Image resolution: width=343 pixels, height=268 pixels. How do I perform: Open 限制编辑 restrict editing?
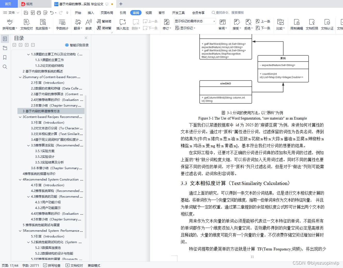(297, 25)
